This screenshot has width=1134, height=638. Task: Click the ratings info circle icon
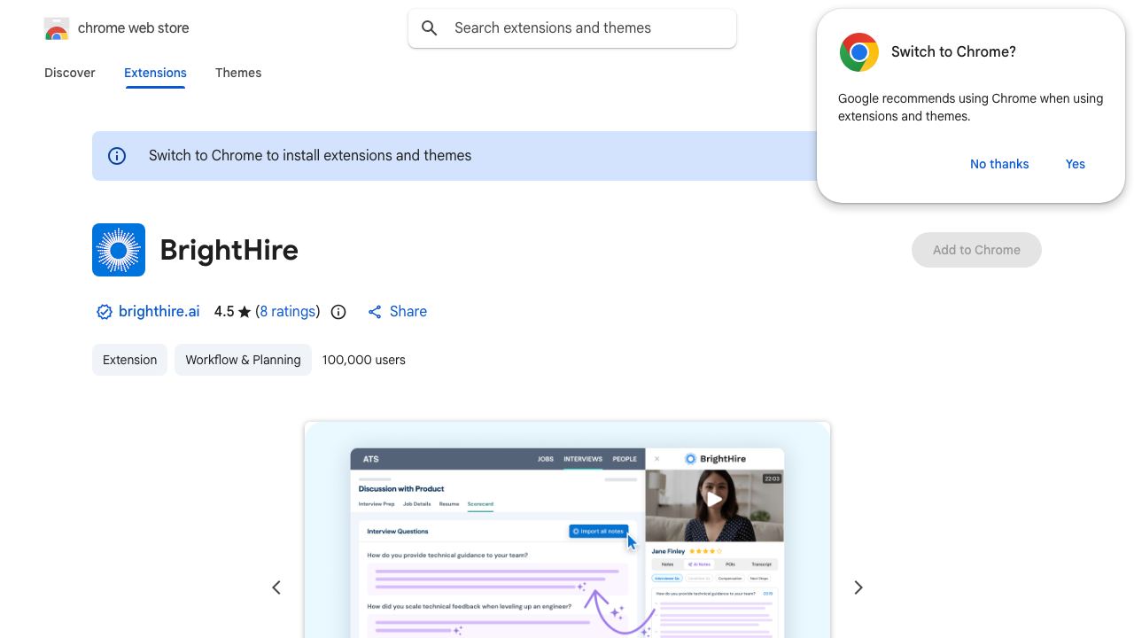338,312
